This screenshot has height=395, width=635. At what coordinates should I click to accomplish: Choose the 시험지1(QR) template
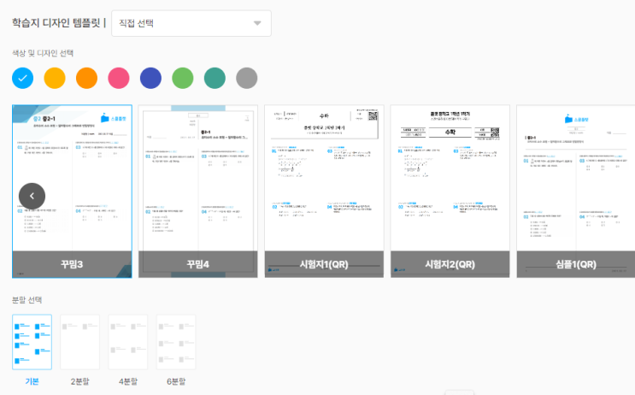point(324,192)
